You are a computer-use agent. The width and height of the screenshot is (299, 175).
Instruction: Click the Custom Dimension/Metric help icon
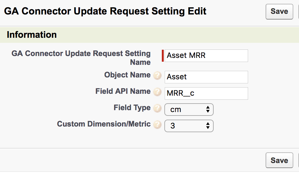157,125
